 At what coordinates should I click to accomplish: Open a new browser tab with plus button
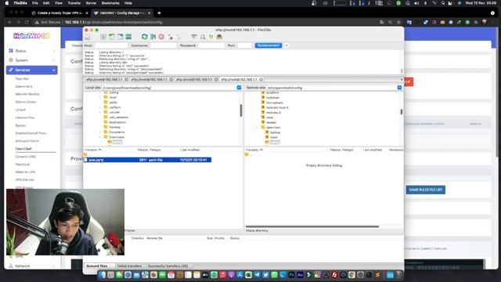(159, 13)
